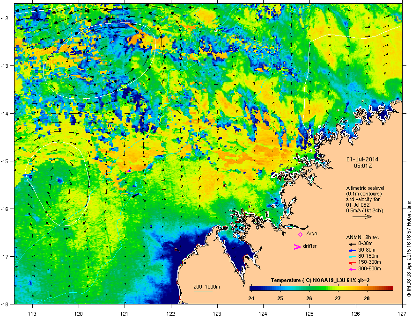412x318 pixels.
Task: Click longitude axis label "125"
Action: (309, 313)
